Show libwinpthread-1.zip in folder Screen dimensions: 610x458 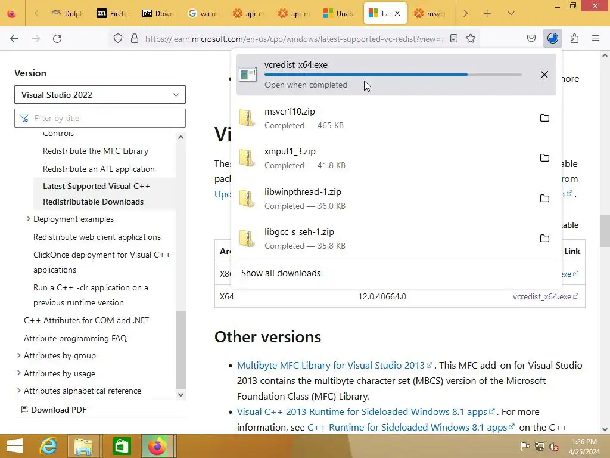(x=544, y=198)
